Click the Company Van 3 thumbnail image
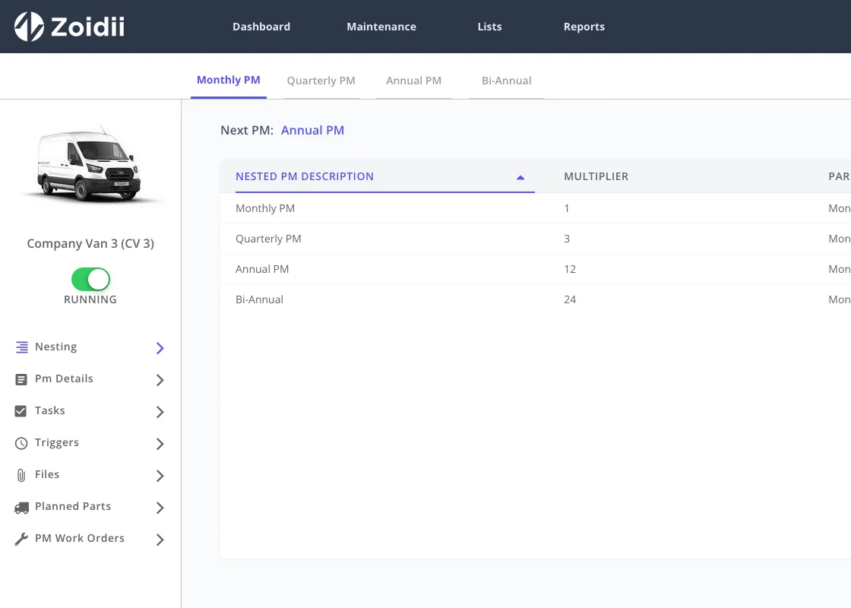 tap(90, 165)
